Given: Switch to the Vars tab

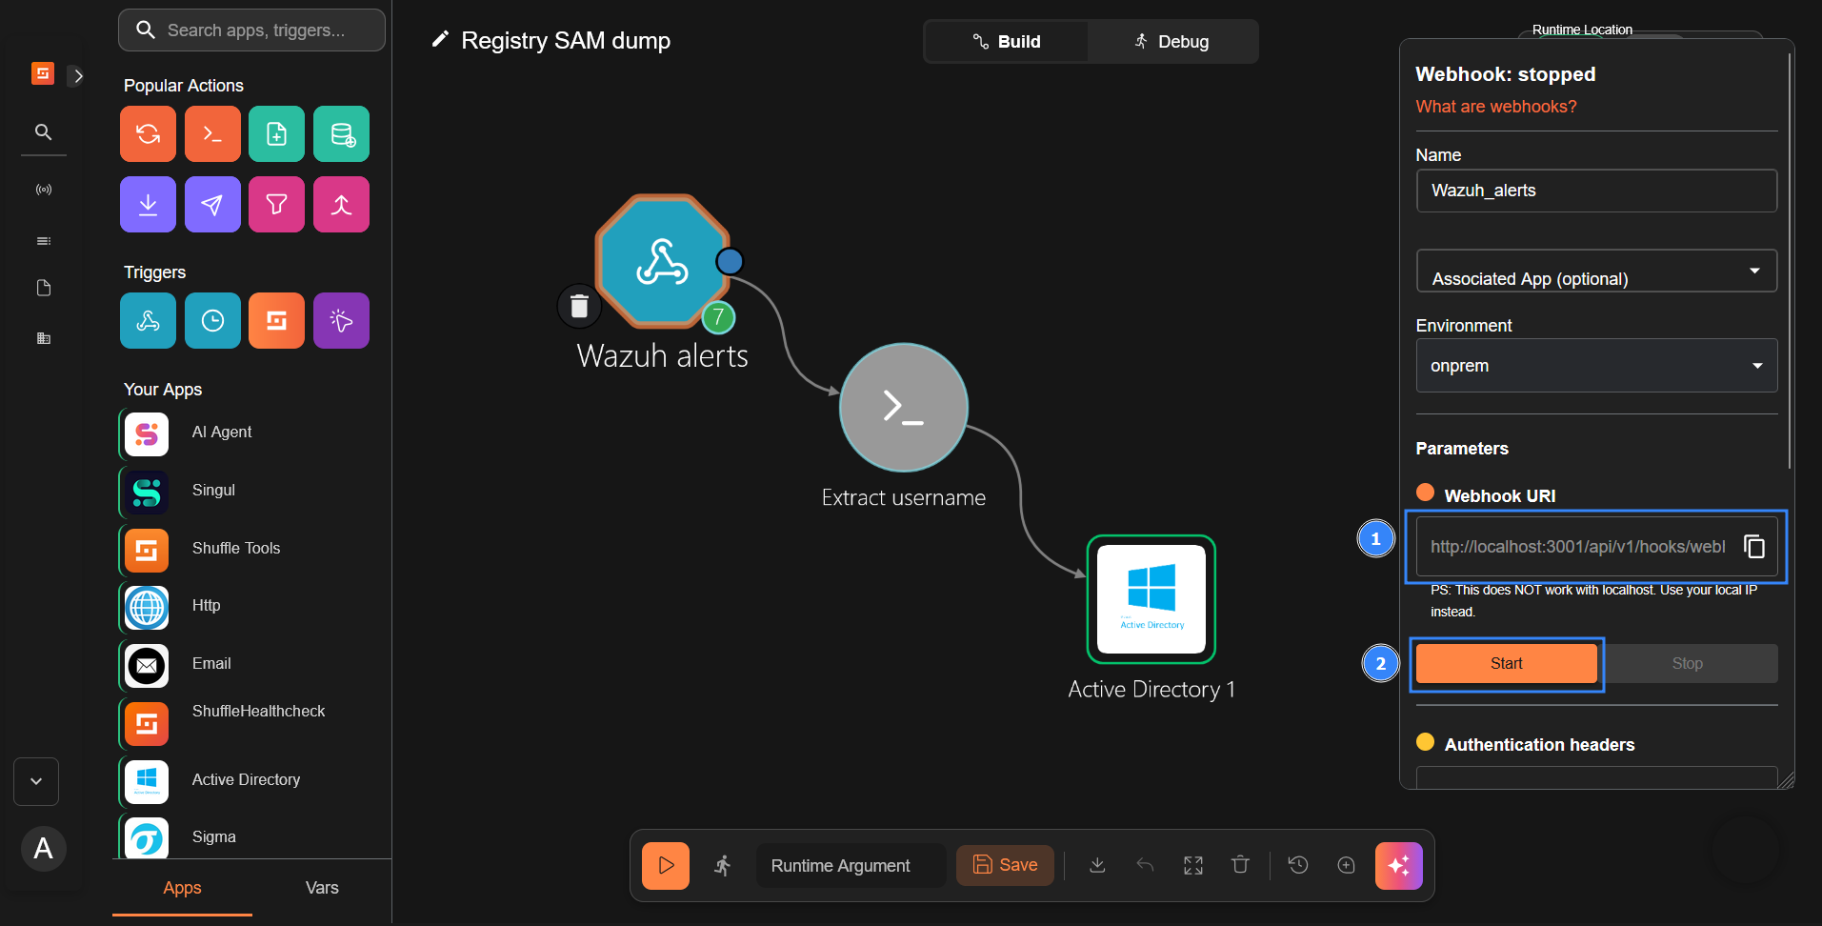Looking at the screenshot, I should (x=322, y=888).
